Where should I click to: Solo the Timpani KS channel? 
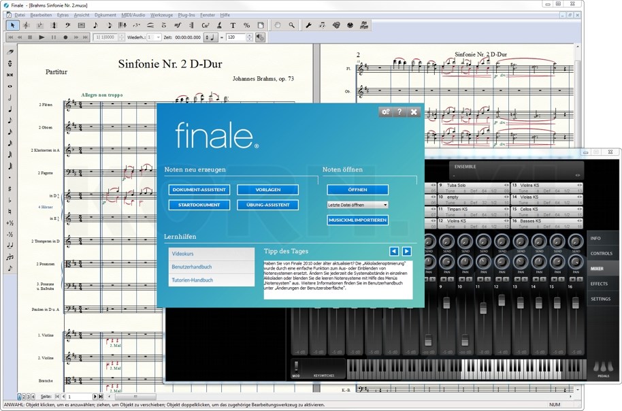(x=487, y=279)
